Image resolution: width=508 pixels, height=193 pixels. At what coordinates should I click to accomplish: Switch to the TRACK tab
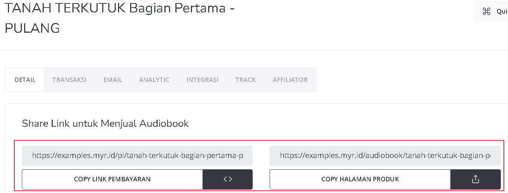[x=246, y=80]
